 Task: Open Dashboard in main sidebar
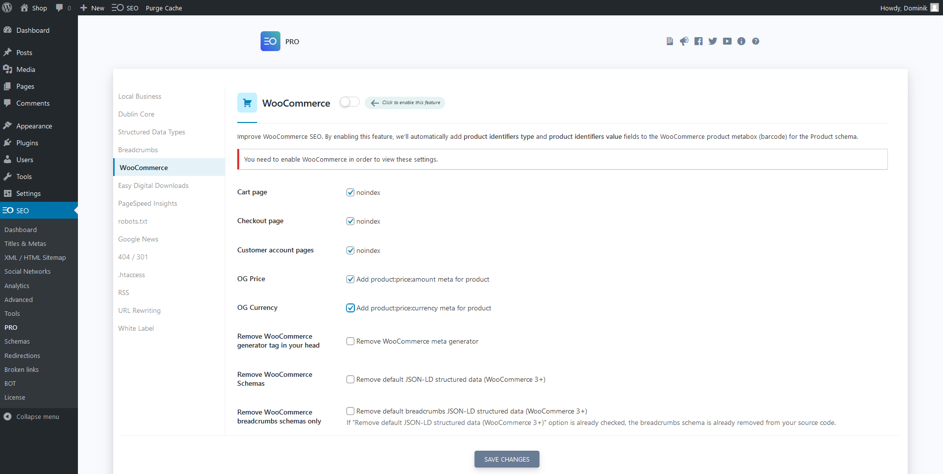click(x=39, y=30)
